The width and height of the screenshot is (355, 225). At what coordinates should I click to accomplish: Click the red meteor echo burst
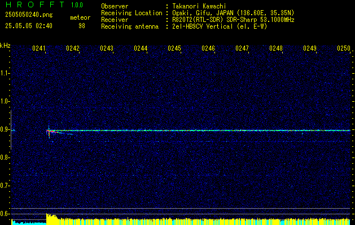pos(49,131)
